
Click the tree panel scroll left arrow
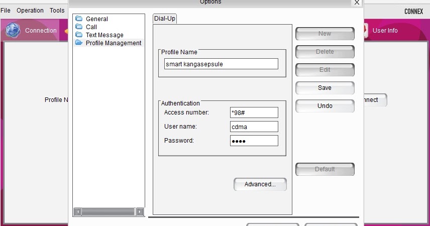(x=77, y=212)
